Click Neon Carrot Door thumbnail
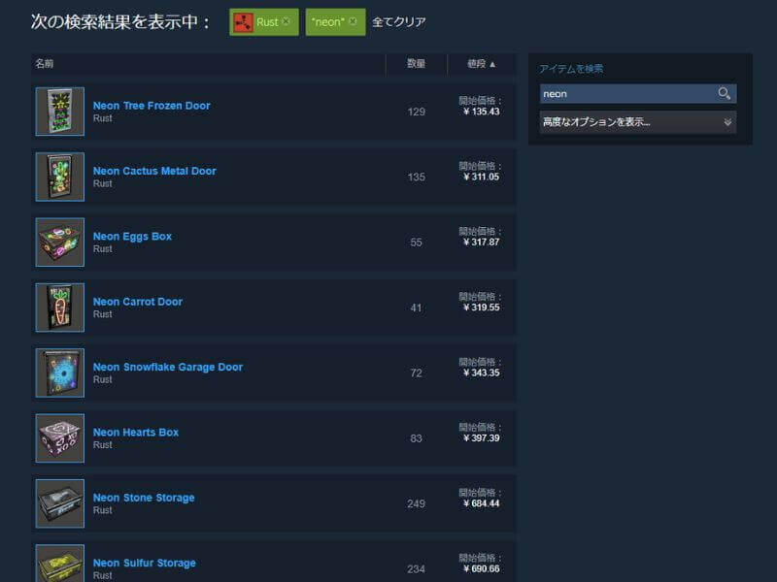 tap(60, 307)
